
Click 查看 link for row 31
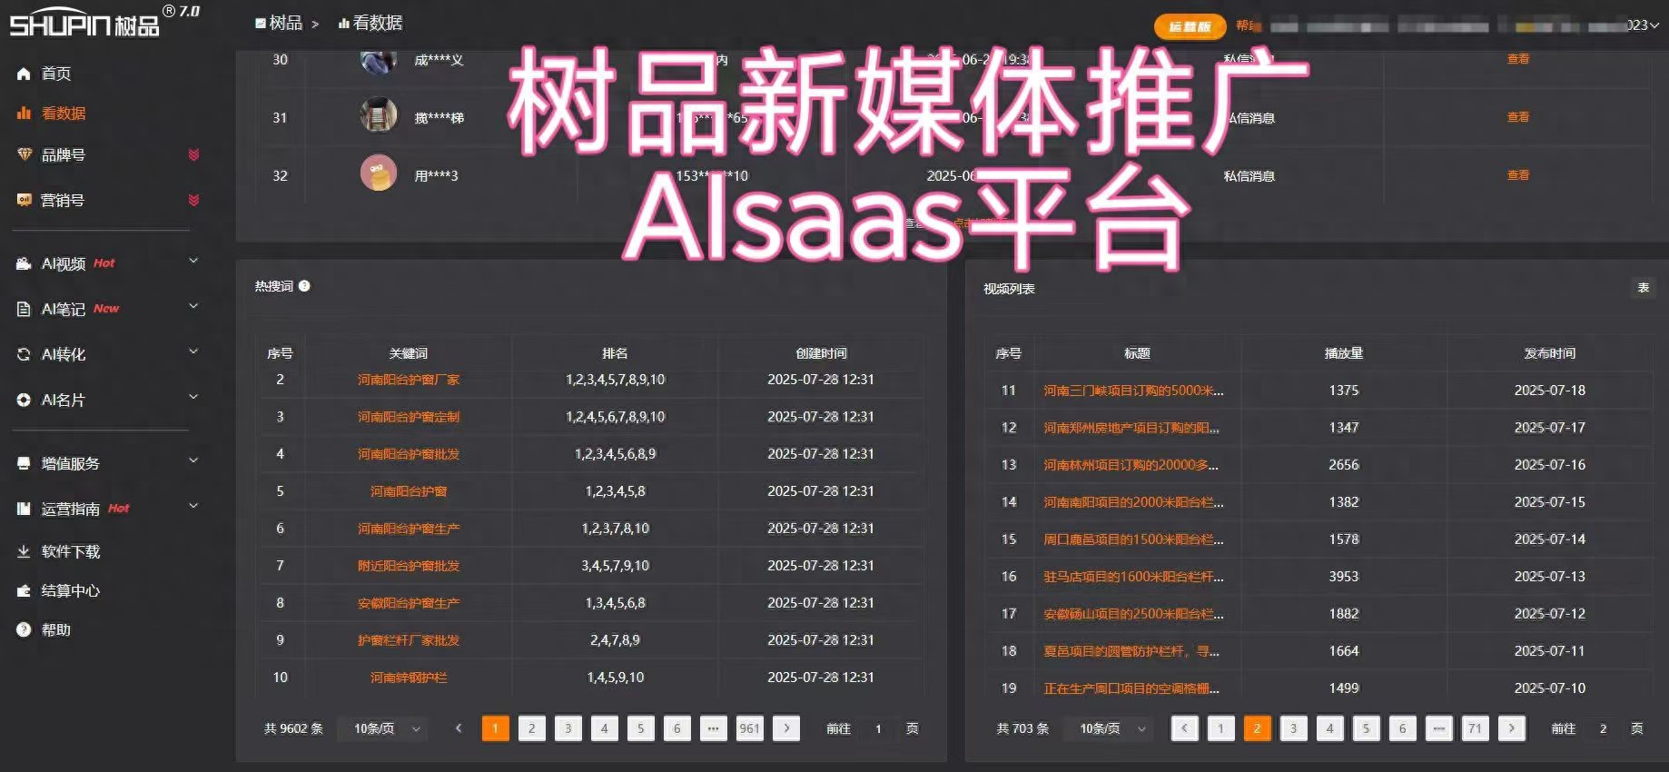point(1518,117)
